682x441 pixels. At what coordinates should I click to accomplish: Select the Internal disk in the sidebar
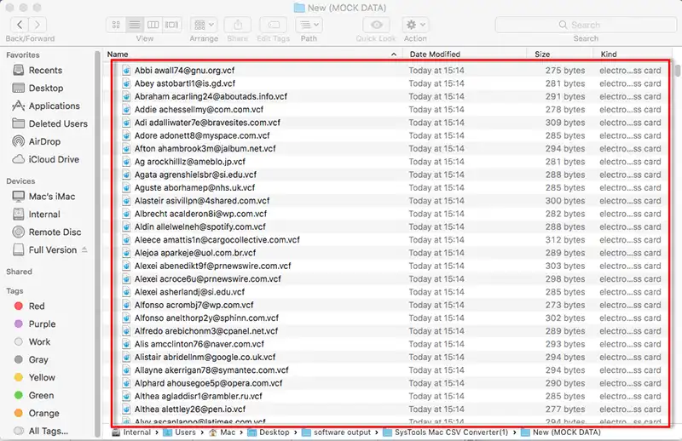(44, 215)
